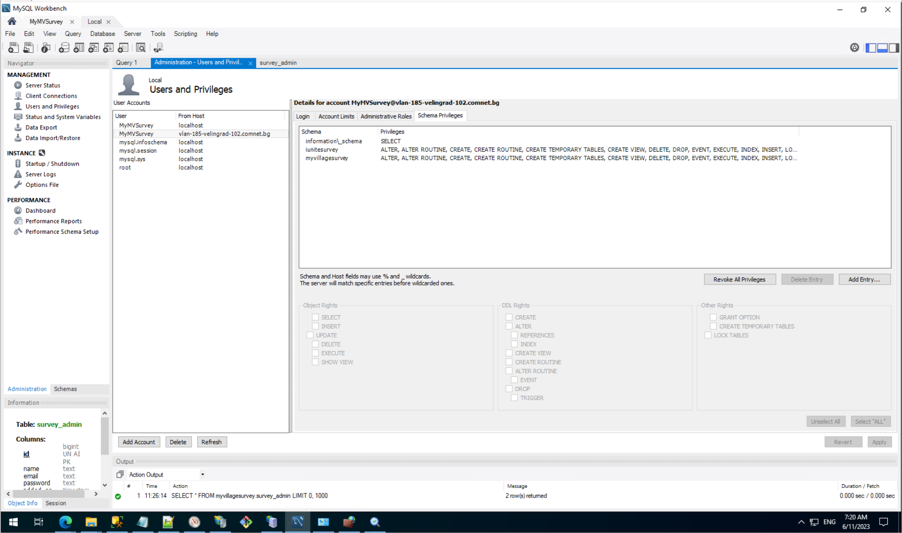This screenshot has height=533, width=902.
Task: Click search table data toolbar icon
Action: click(x=141, y=48)
